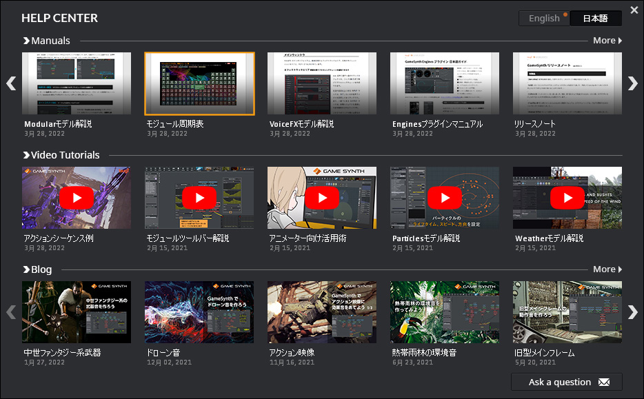Open the Enginesプラグインマニュアル thumbnail
The image size is (644, 399).
pos(445,83)
